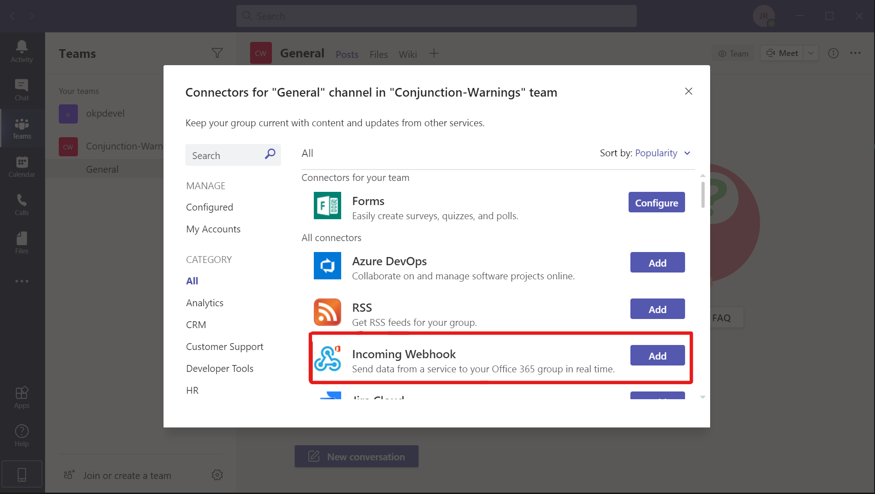The image size is (875, 494).
Task: Click the magnifier icon in connector search
Action: pos(270,154)
